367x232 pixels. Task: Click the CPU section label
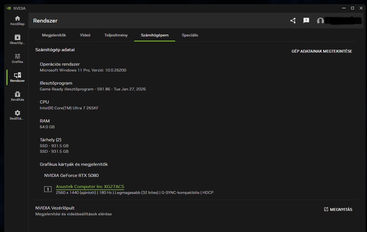[x=44, y=102]
